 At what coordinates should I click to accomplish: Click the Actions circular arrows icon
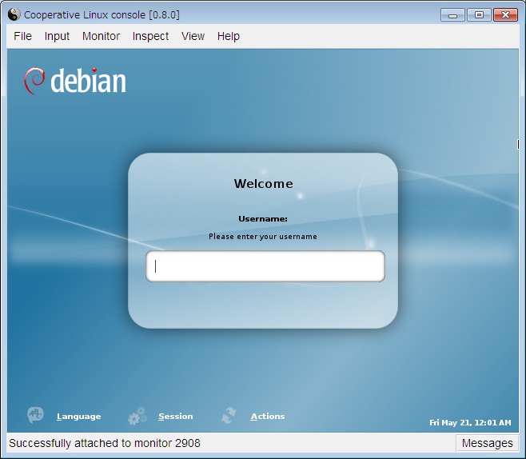(x=229, y=416)
